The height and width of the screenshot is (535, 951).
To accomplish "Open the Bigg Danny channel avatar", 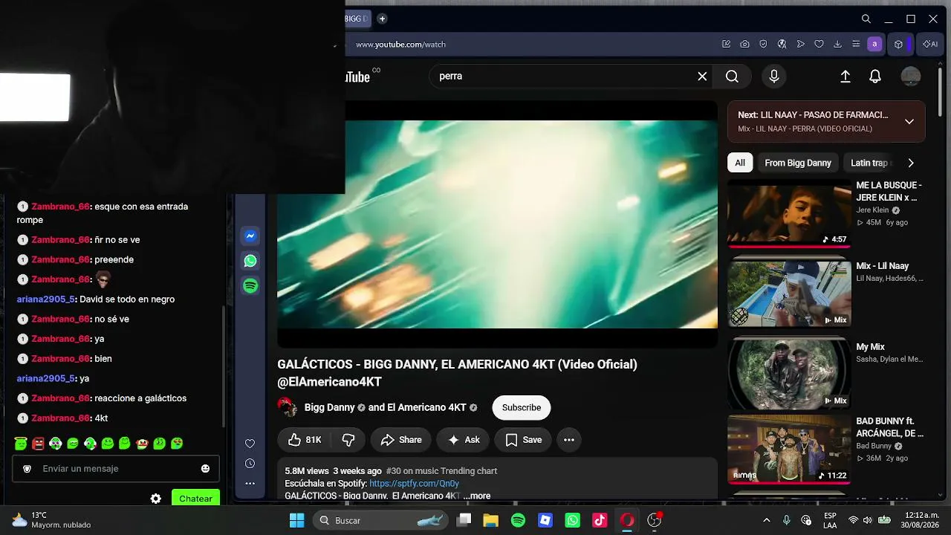I will pyautogui.click(x=288, y=407).
